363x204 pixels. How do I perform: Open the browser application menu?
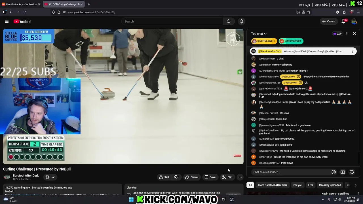358,12
